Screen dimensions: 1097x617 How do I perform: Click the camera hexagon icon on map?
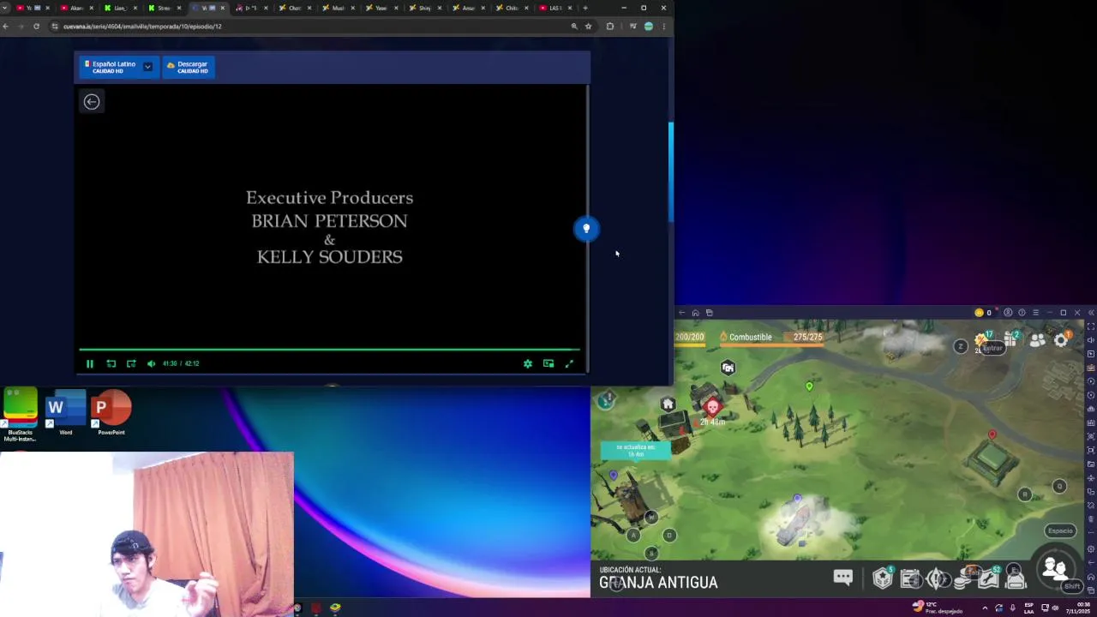pos(728,368)
